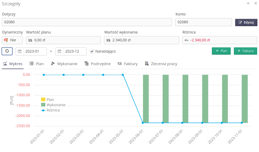Screen dimensions: 259x152
Task: Go to the Faktury tab
Action: coord(128,64)
